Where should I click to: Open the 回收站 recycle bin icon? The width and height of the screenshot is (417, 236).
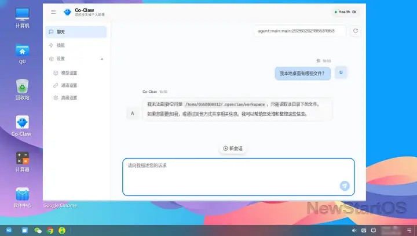[22, 86]
